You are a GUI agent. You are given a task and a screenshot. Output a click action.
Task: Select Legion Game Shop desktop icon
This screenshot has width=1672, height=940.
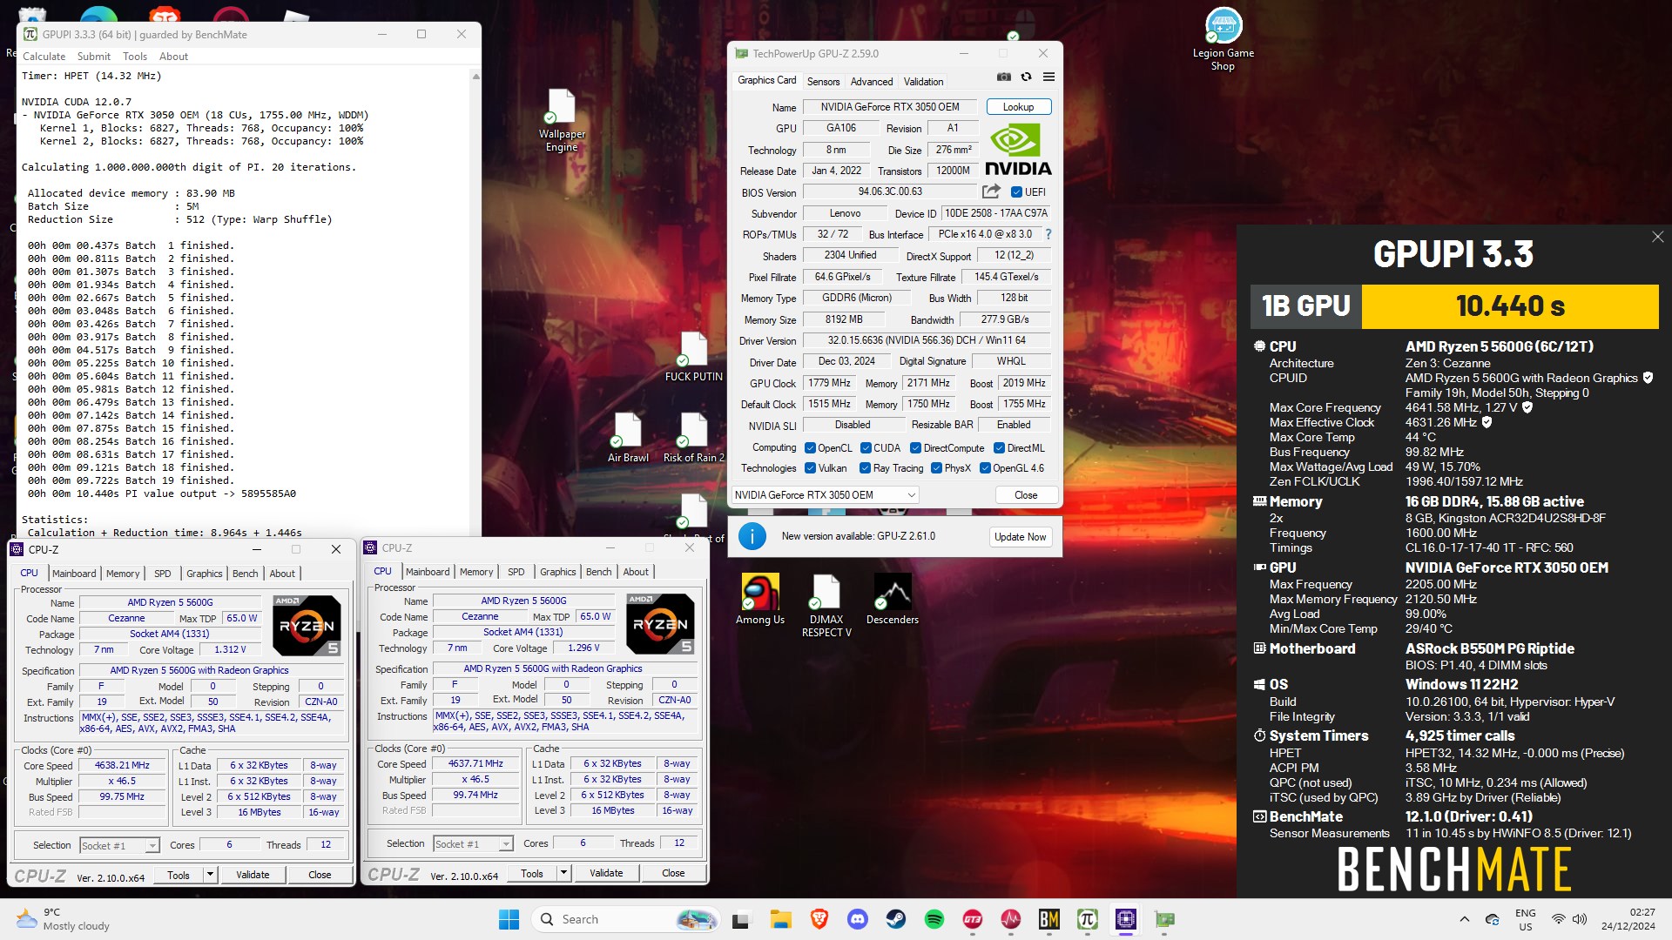point(1224,39)
